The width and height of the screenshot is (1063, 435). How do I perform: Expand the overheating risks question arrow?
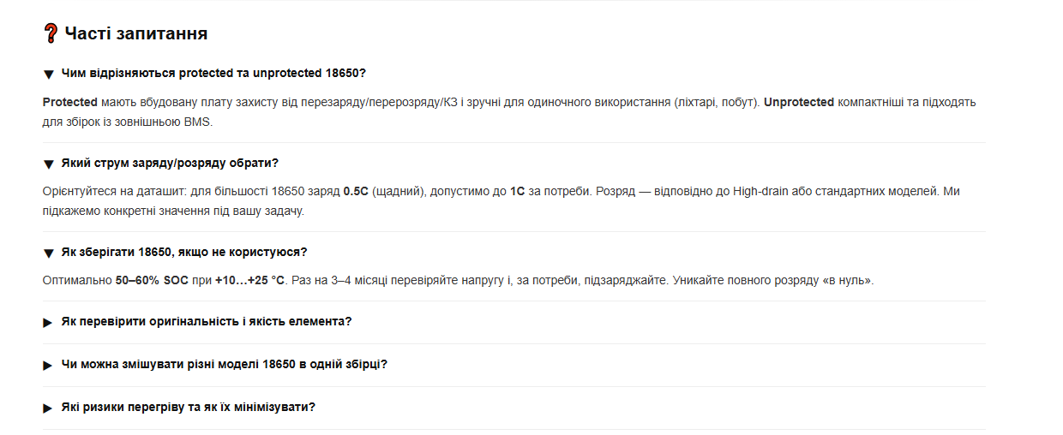click(x=48, y=408)
